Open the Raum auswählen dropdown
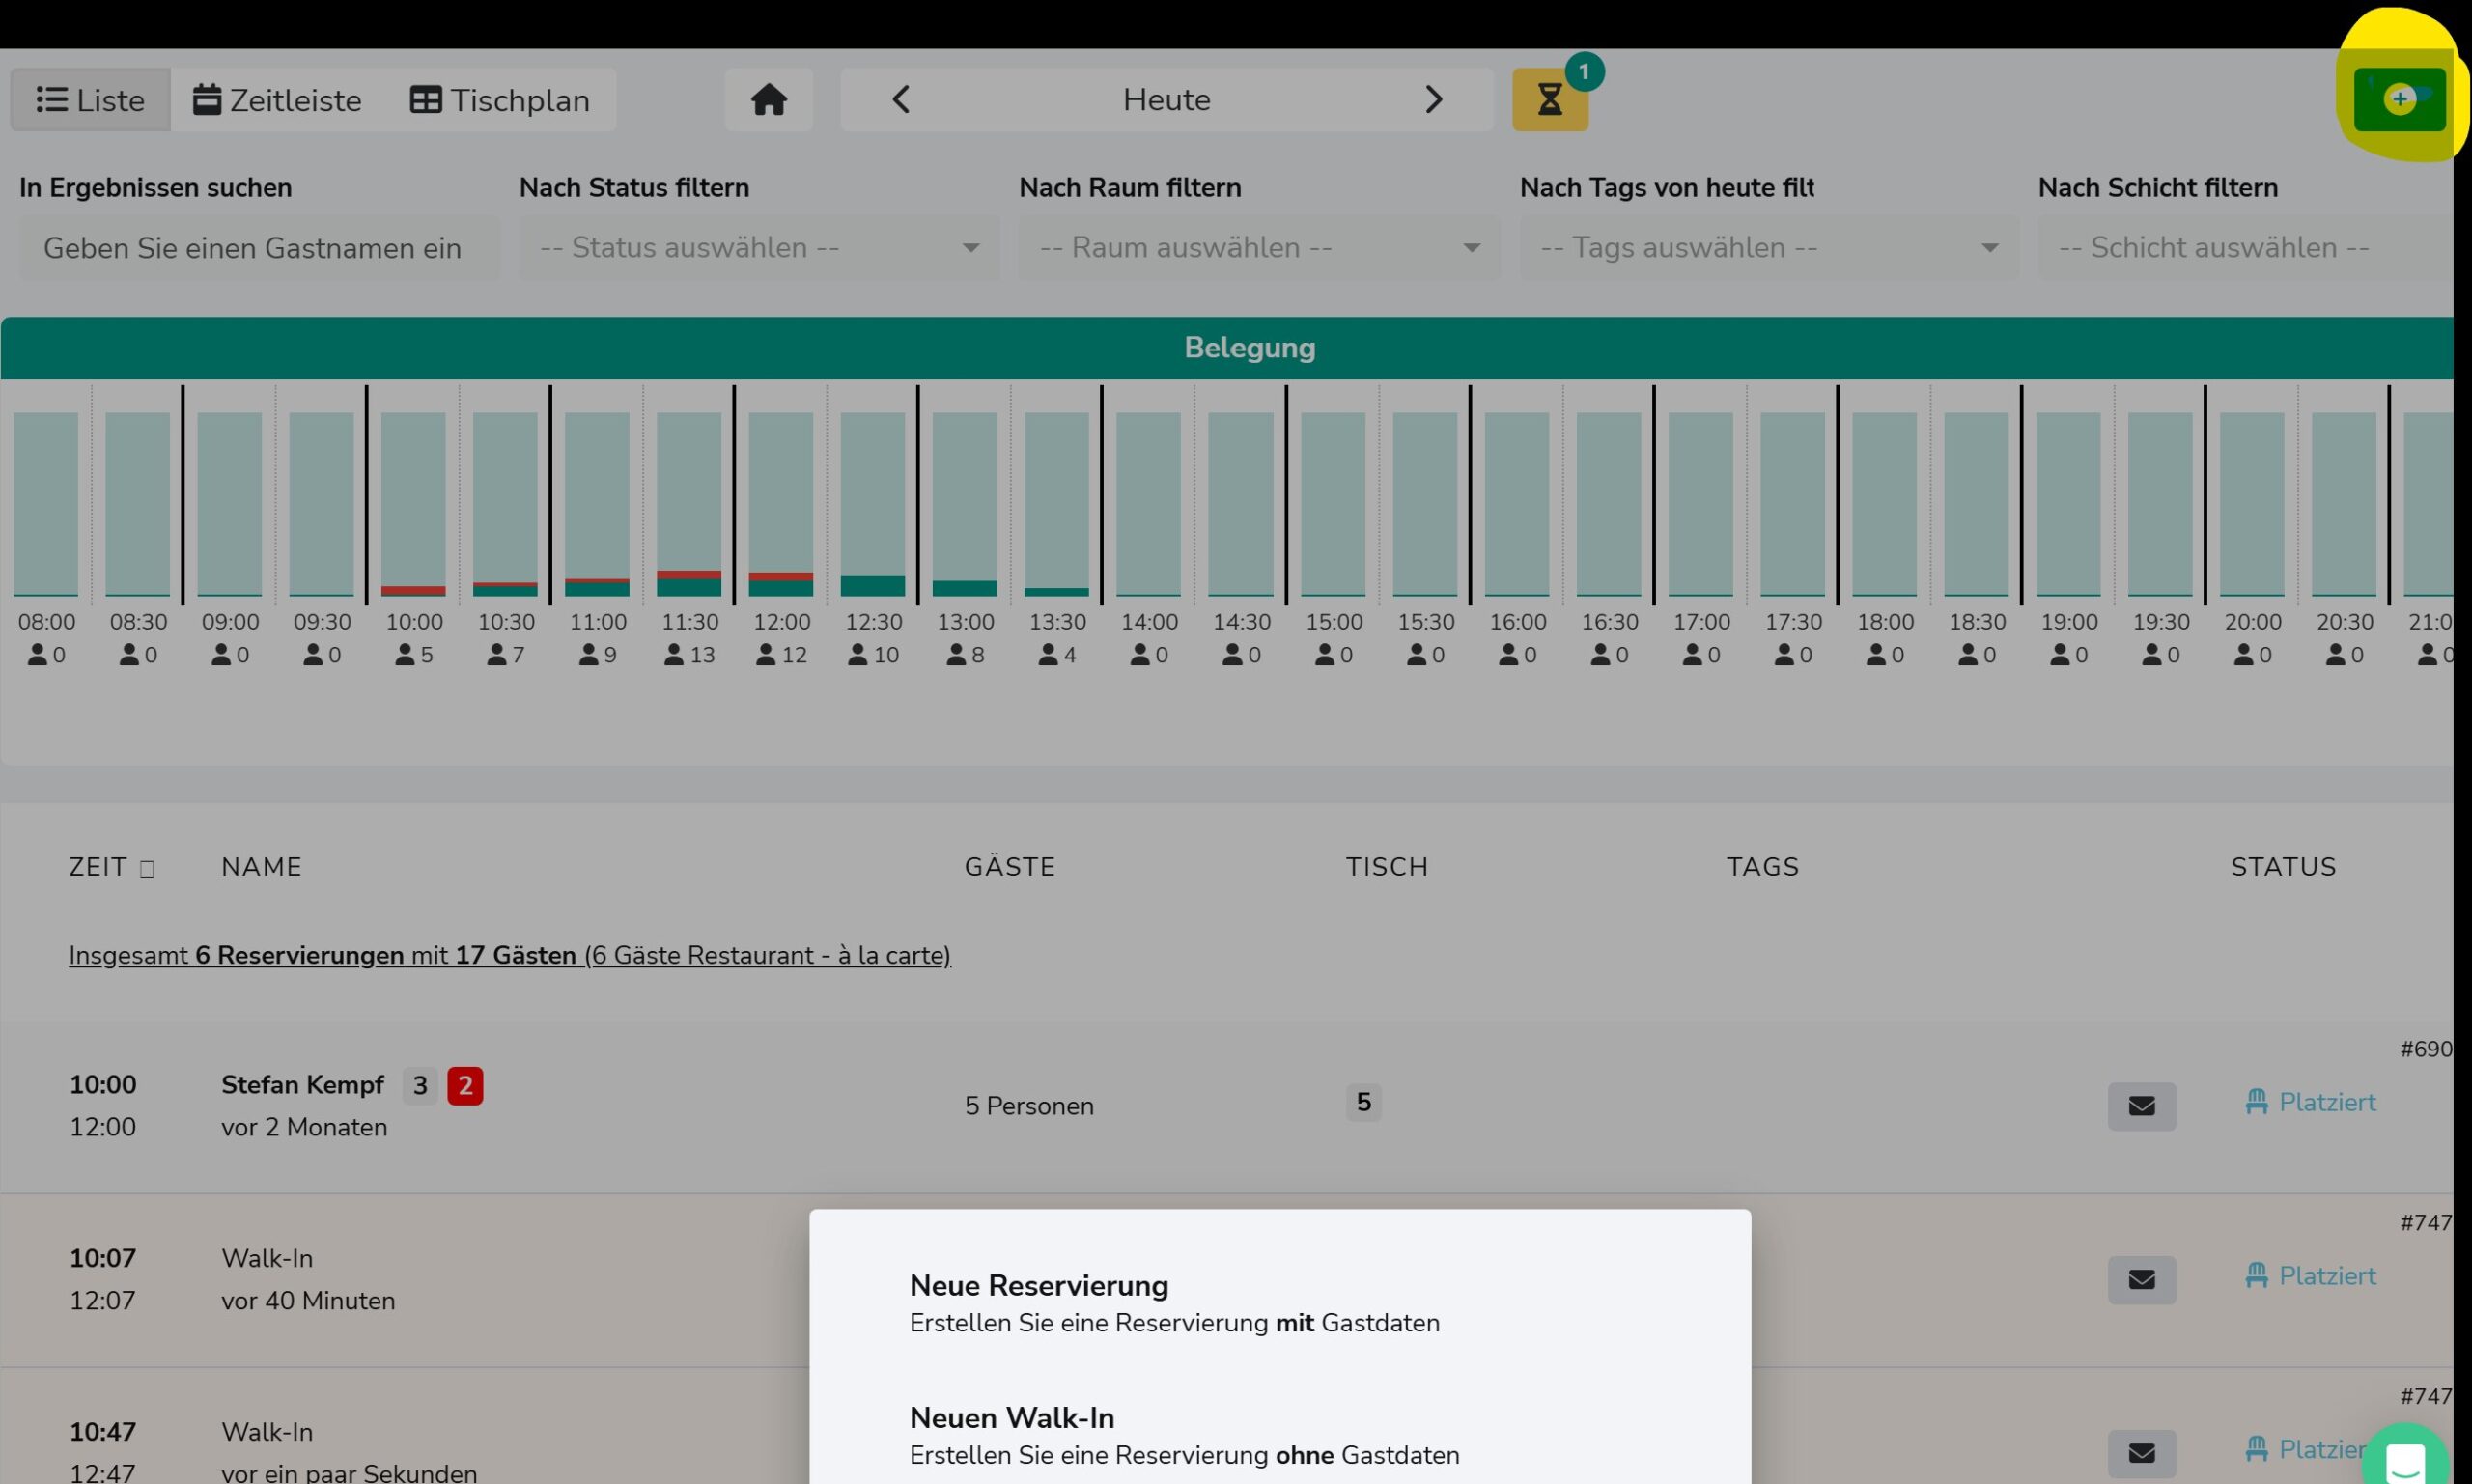Image resolution: width=2472 pixels, height=1484 pixels. [x=1259, y=247]
